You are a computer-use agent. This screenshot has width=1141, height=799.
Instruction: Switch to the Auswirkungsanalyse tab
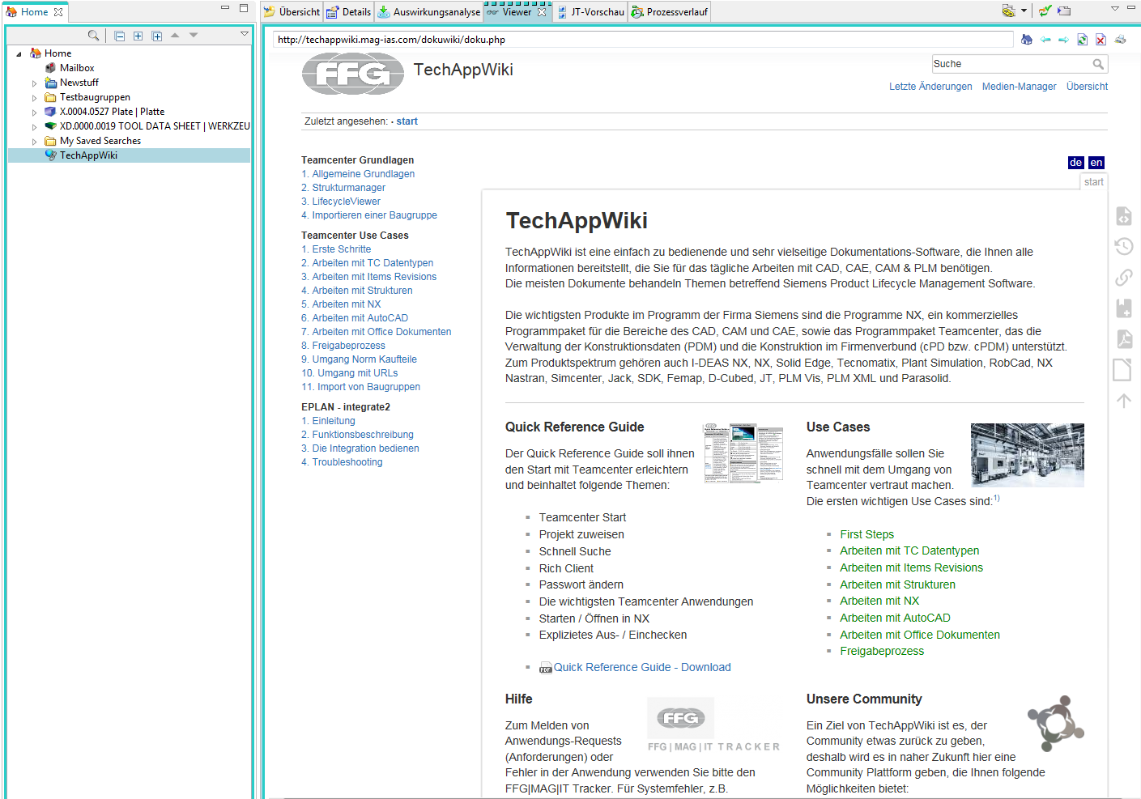tap(429, 12)
